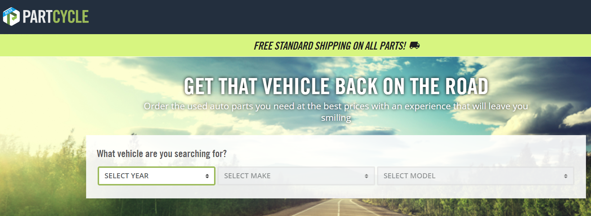Image resolution: width=591 pixels, height=216 pixels.
Task: Open the Select Year dropdown
Action: click(156, 176)
